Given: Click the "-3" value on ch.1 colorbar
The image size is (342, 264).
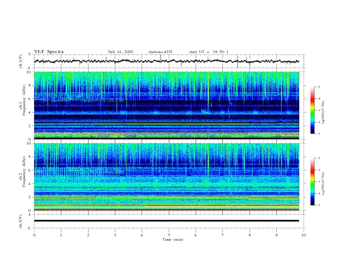Looking at the screenshot, I should click(318, 87).
